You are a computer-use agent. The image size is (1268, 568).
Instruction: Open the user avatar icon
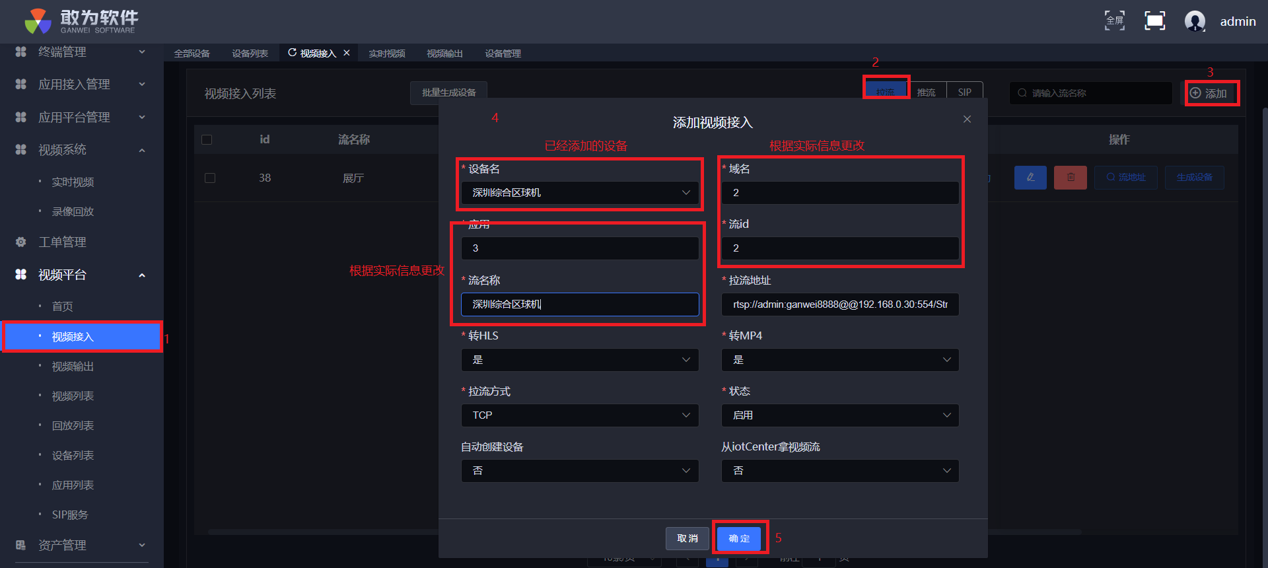pyautogui.click(x=1195, y=21)
